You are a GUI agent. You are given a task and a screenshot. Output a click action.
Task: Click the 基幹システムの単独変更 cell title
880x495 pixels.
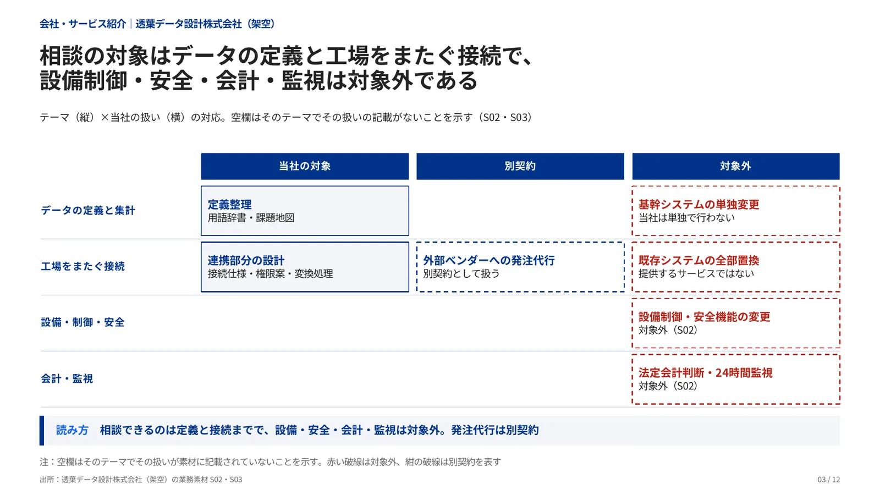coord(699,205)
